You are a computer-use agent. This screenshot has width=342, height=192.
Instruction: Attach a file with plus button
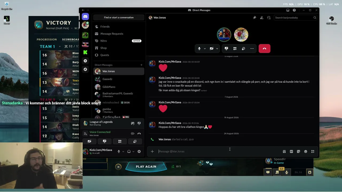[x=152, y=151]
